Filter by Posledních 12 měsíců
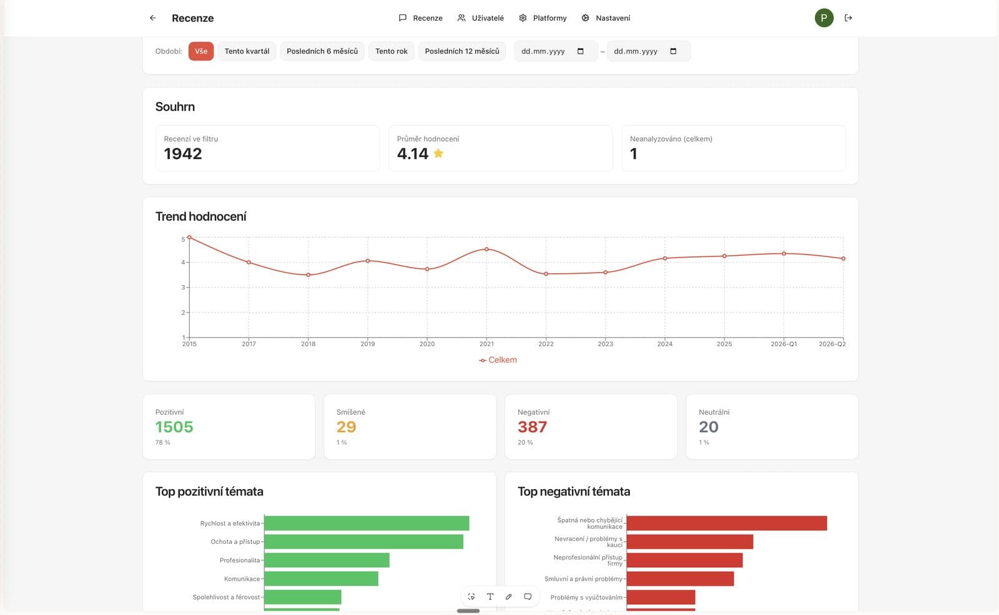The image size is (999, 615). pyautogui.click(x=462, y=51)
